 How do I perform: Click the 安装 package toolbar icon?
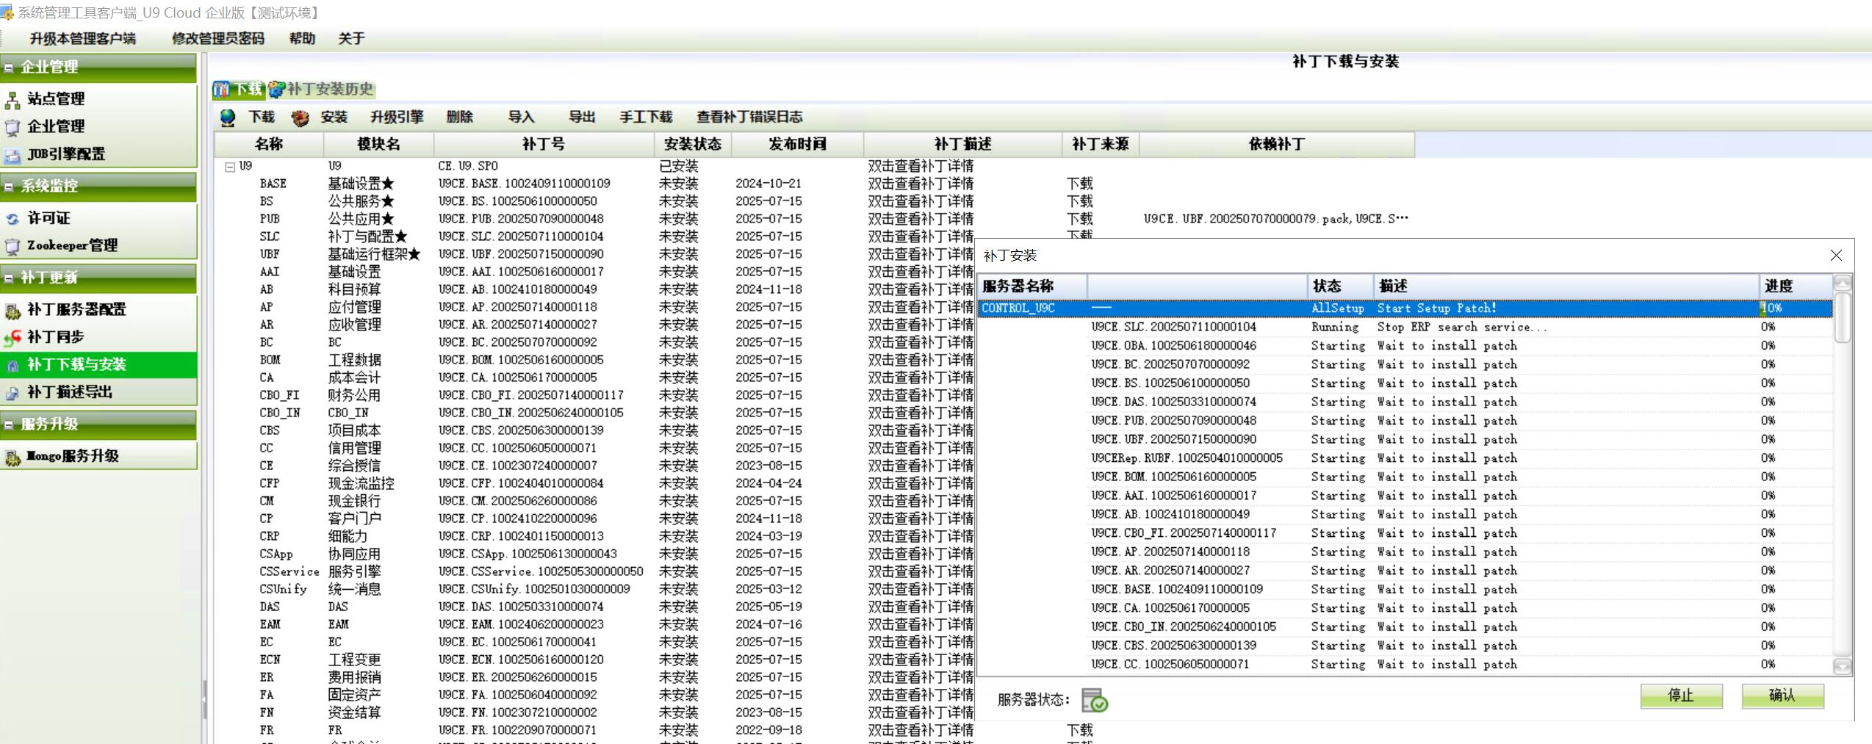coord(300,118)
